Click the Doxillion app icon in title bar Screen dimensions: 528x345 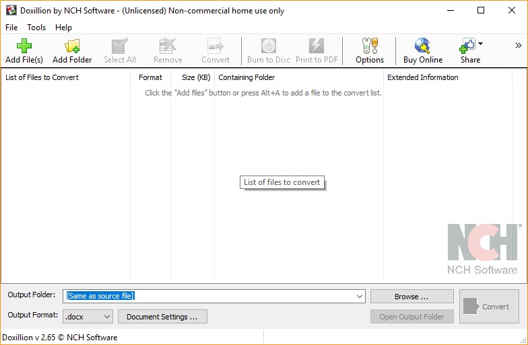pos(11,11)
